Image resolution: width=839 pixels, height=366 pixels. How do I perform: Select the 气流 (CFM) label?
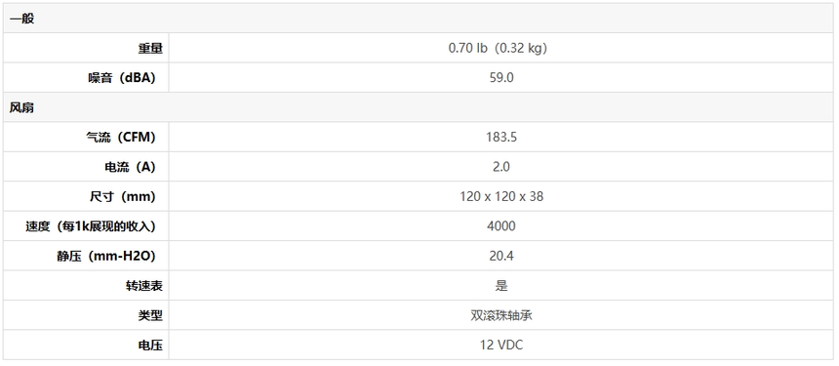click(x=121, y=137)
